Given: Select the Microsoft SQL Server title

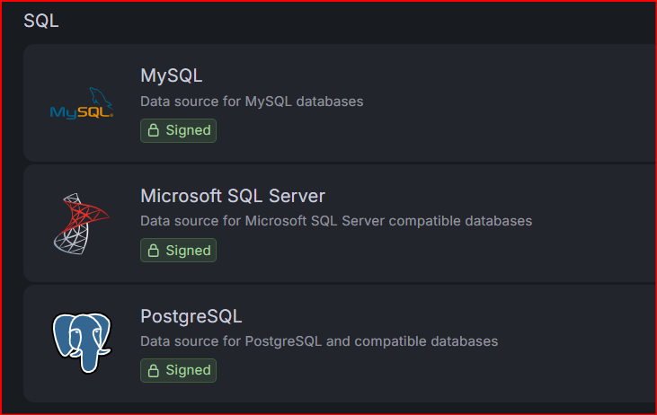Looking at the screenshot, I should click(233, 196).
